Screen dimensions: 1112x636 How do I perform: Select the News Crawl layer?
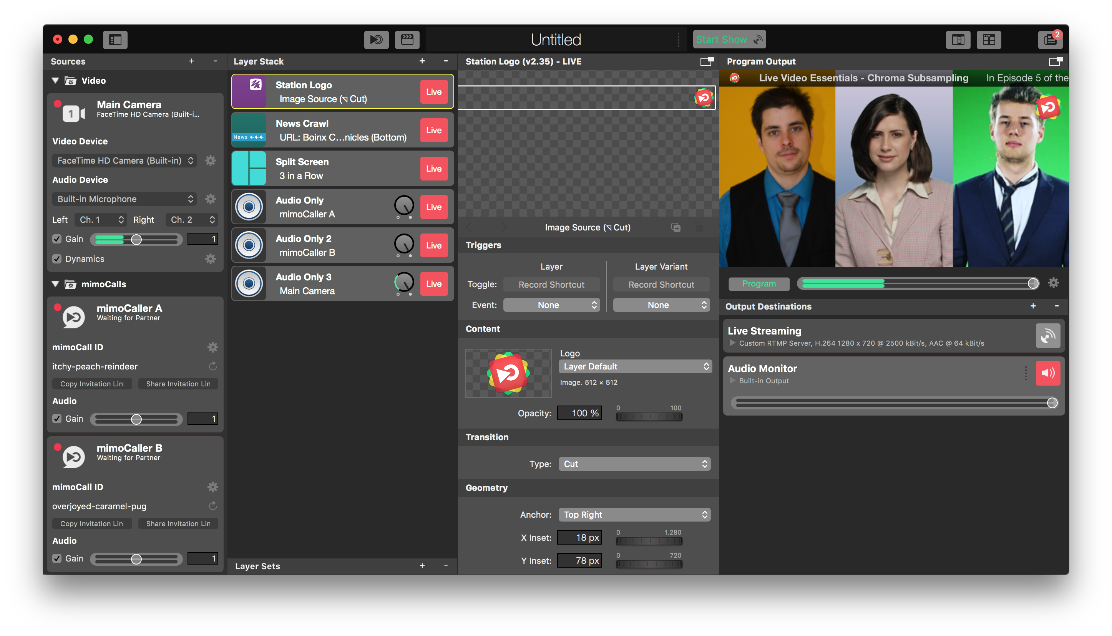pyautogui.click(x=342, y=130)
